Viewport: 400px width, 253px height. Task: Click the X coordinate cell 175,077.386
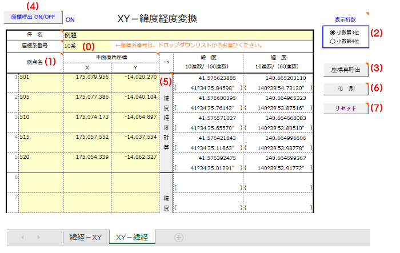[x=87, y=97]
